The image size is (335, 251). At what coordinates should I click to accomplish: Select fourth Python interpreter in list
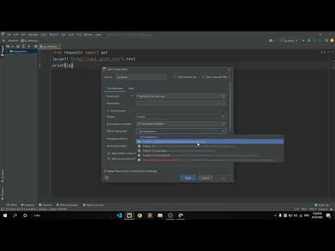(209, 155)
